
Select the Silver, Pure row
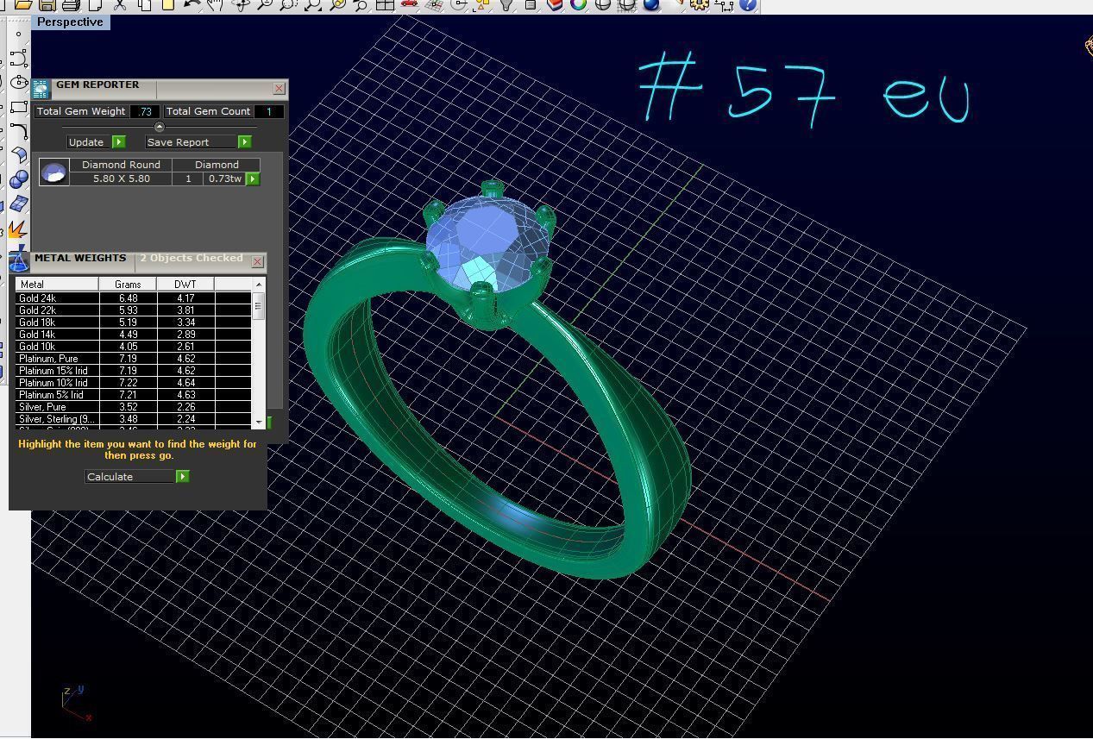click(134, 406)
